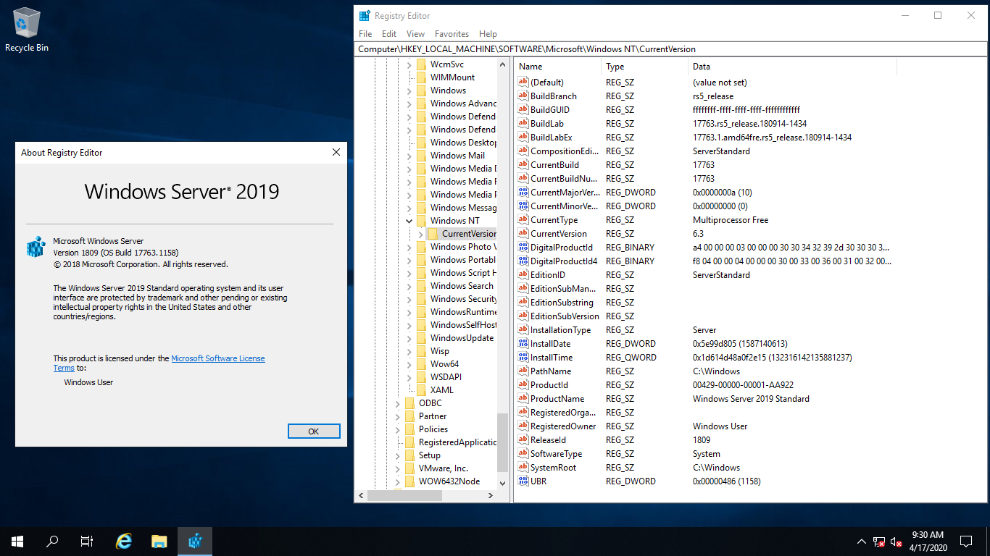The height and width of the screenshot is (556, 990).
Task: Click the UBR DWORD value icon
Action: point(523,481)
